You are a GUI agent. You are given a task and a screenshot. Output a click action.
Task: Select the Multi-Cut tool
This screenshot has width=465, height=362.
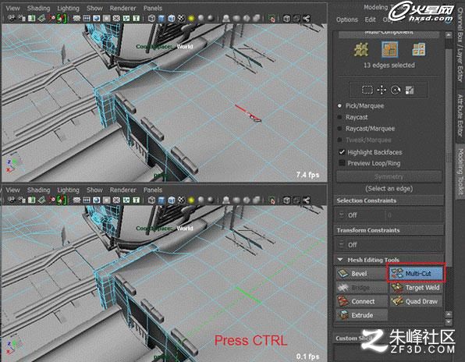(x=416, y=273)
